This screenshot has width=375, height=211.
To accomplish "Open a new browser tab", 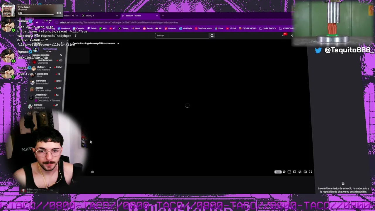I will point(163,16).
